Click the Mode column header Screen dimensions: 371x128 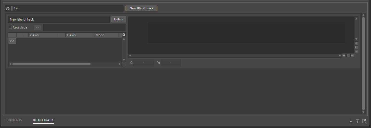click(106, 35)
